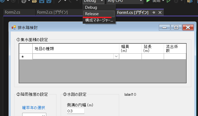This screenshot has height=116, width=198.
Task: Click the 延長 (m) column header
Action: 153,49
